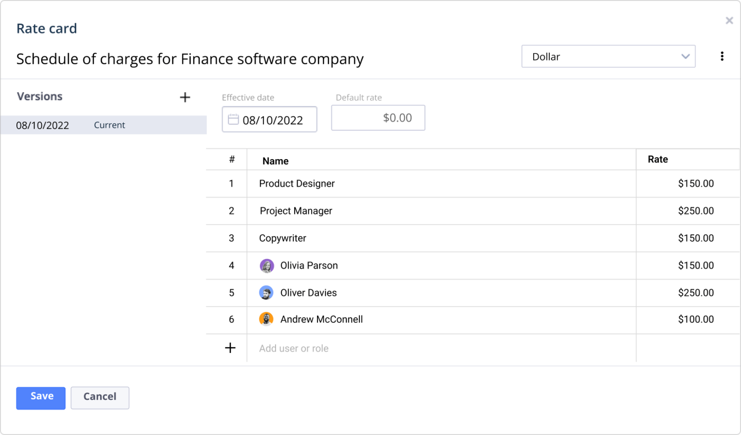Click the Add user or role field
This screenshot has height=435, width=741.
click(x=293, y=348)
